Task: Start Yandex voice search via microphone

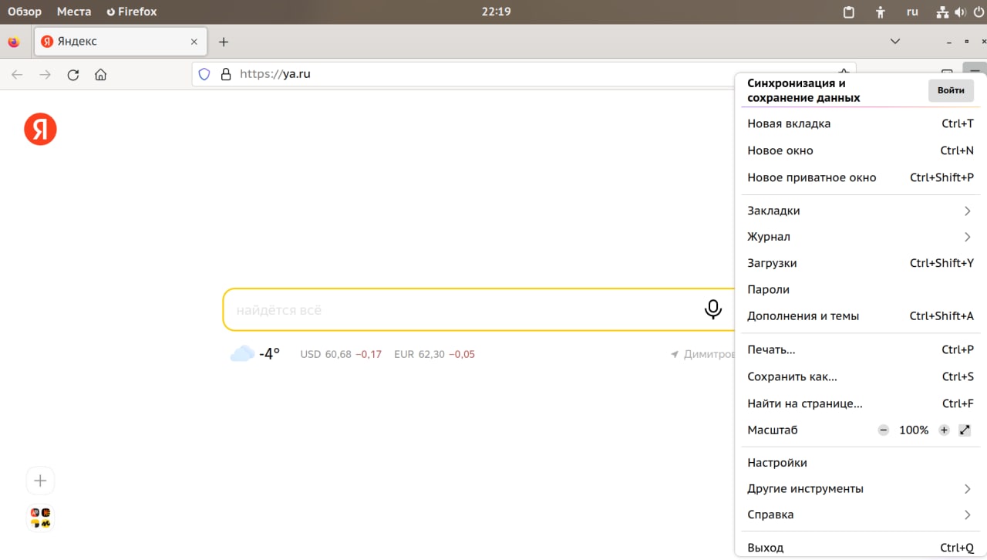Action: [x=713, y=309]
